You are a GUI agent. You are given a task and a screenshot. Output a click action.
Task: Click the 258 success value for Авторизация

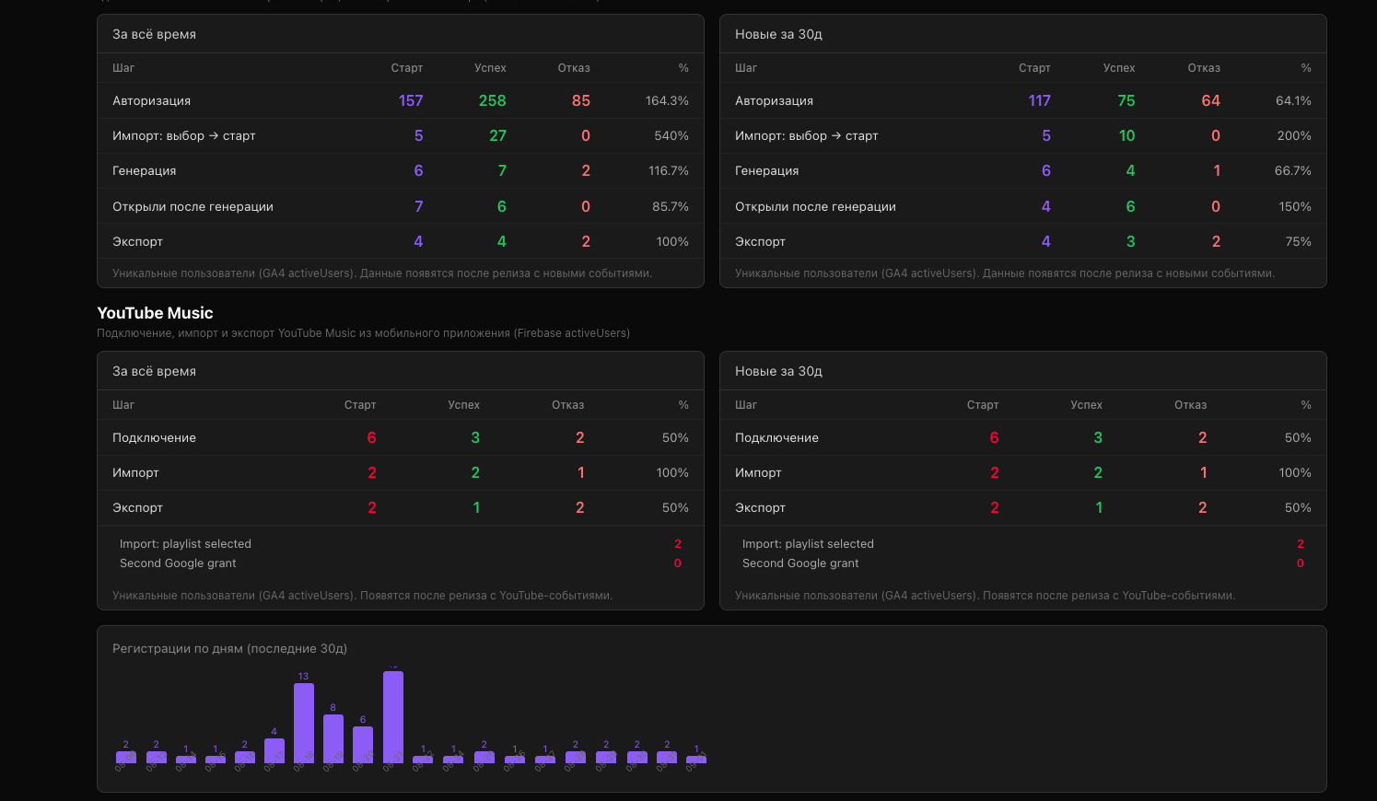pyautogui.click(x=492, y=100)
